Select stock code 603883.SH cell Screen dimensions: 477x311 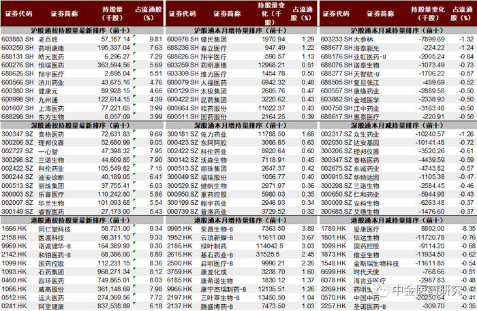(17, 39)
